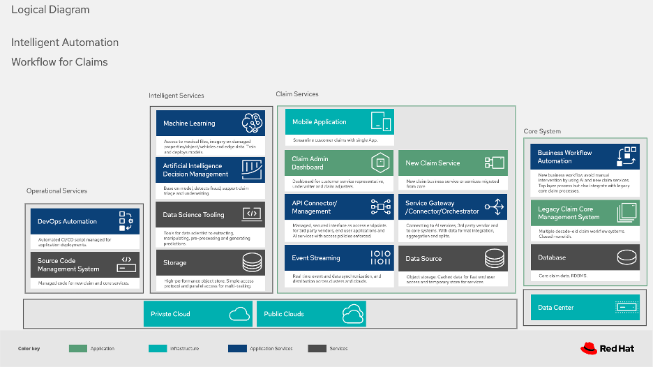653x367 pixels.
Task: Select the Storage block title
Action: 174,263
